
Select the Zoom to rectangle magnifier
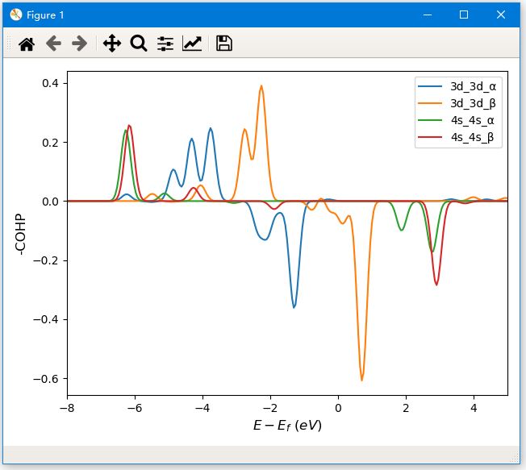[x=138, y=44]
